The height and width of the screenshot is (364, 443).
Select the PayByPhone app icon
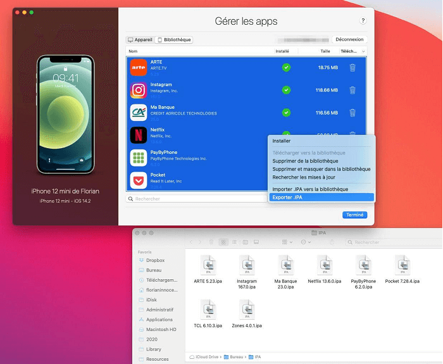pos(139,158)
